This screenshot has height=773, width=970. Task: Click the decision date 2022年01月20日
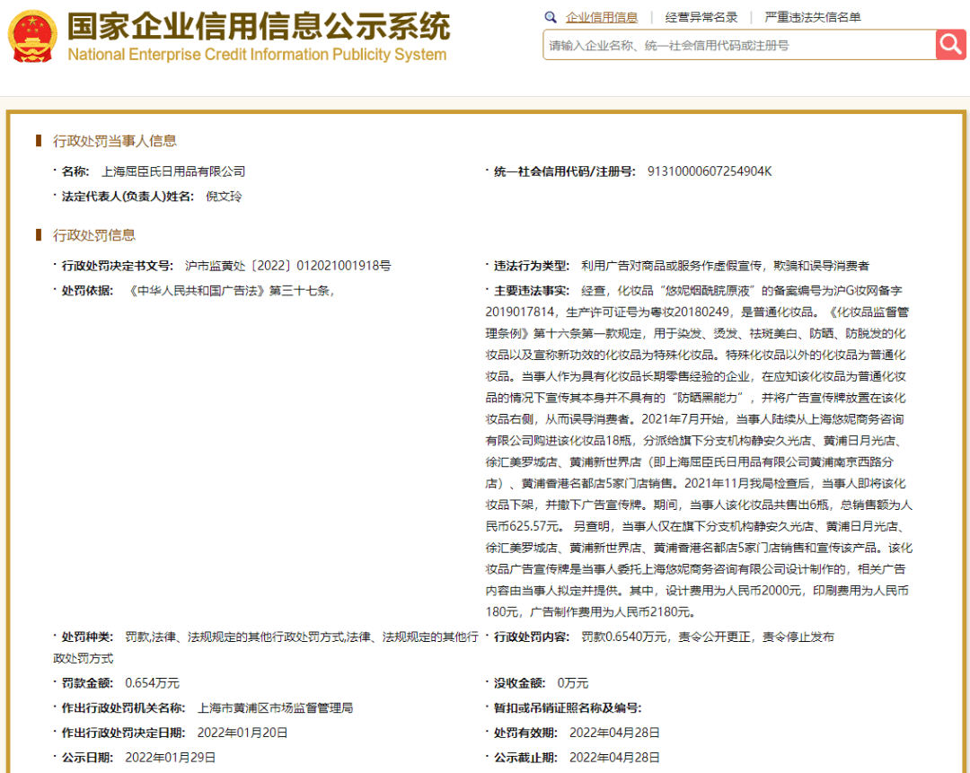pos(242,733)
